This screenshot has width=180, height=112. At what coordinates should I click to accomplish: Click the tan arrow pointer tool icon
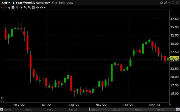(9, 8)
